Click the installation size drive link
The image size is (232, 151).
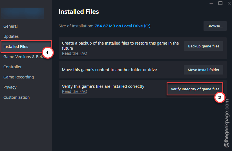(122, 26)
